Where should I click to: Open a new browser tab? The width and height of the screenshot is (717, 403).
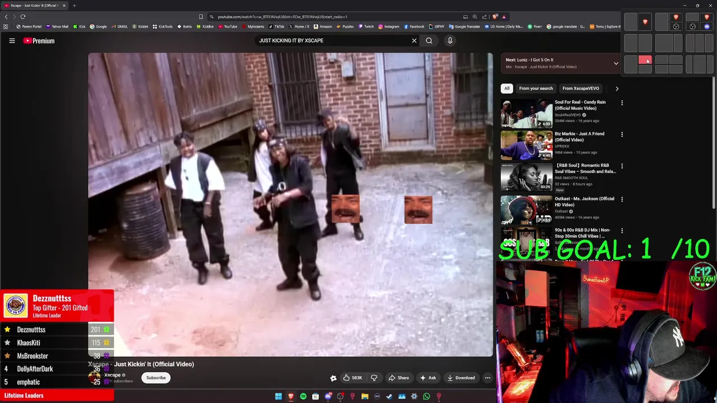74,6
